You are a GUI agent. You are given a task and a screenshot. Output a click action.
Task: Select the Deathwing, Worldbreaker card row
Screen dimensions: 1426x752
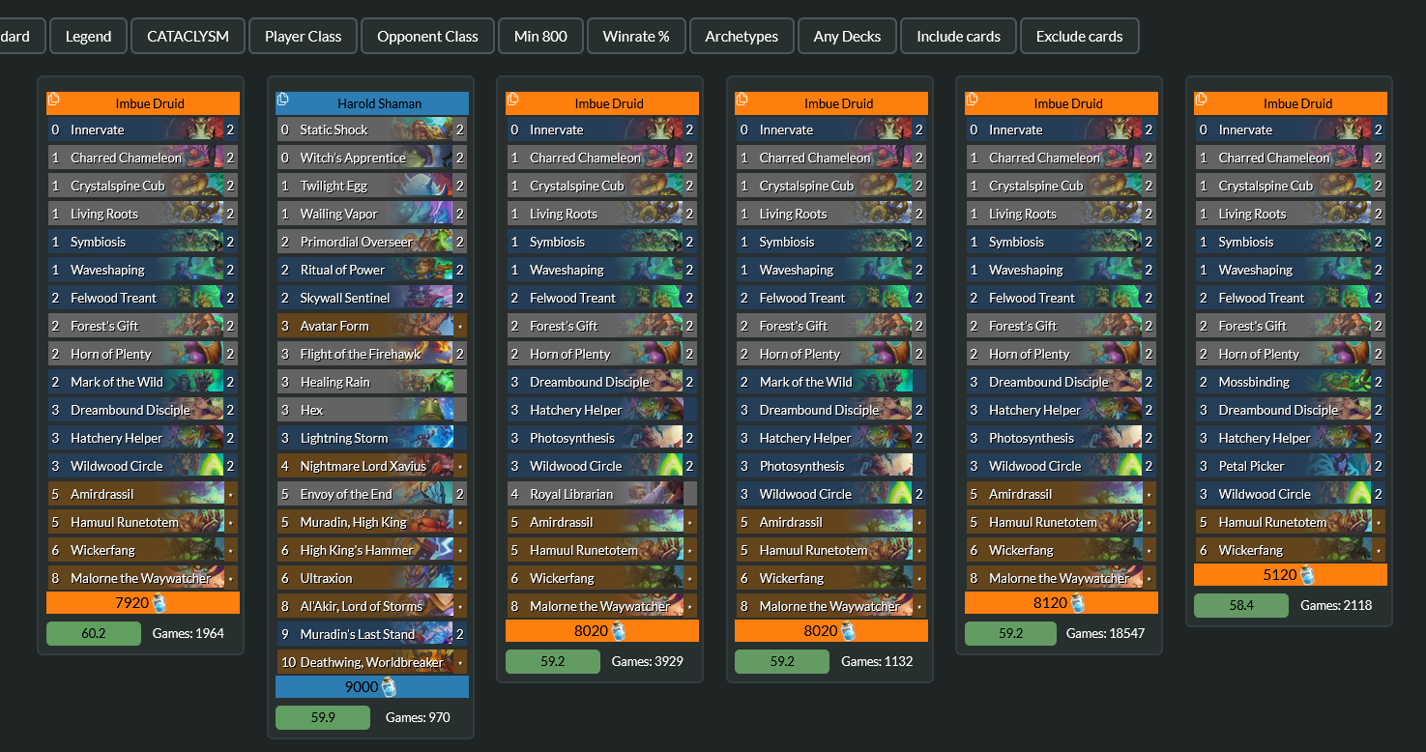pyautogui.click(x=372, y=662)
